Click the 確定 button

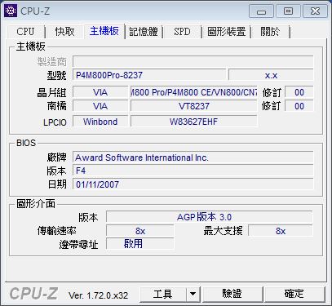(294, 295)
